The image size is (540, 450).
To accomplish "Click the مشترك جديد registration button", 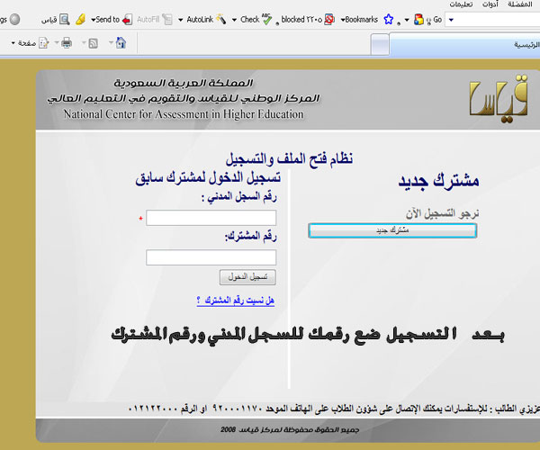I will point(392,230).
